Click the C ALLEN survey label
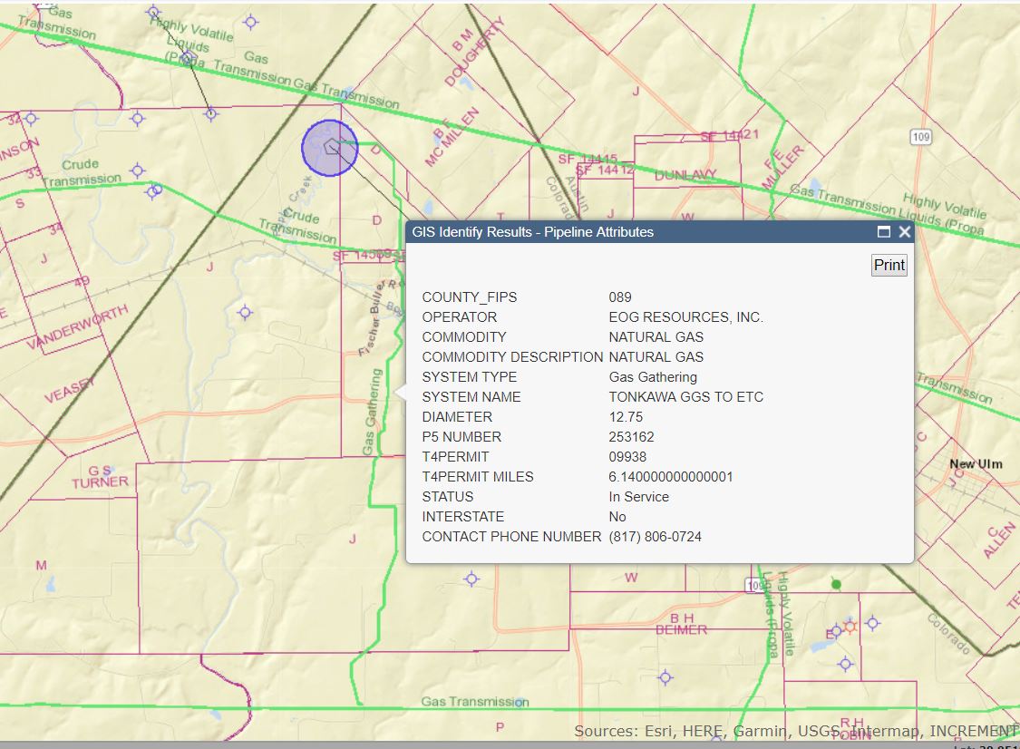This screenshot has width=1020, height=749. [998, 538]
